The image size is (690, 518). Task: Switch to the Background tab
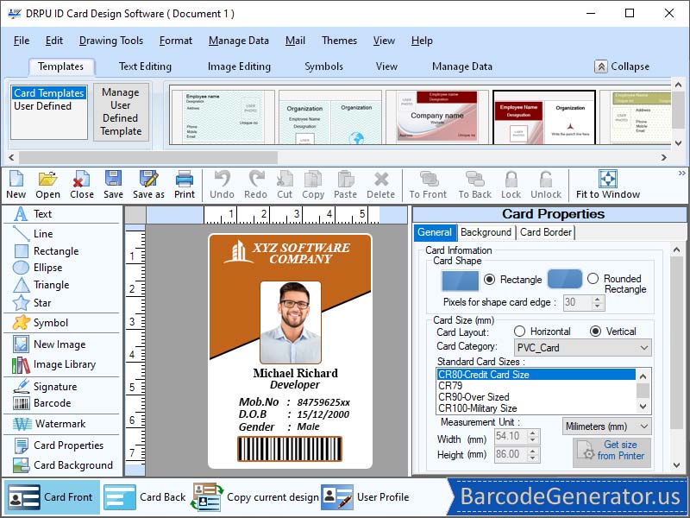click(486, 232)
